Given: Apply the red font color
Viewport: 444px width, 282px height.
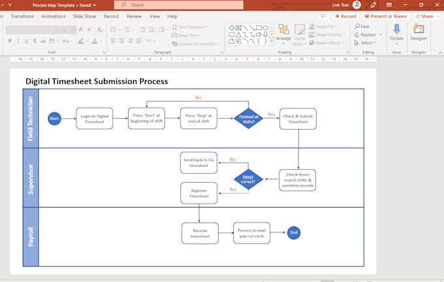Looking at the screenshot, I should (x=96, y=40).
